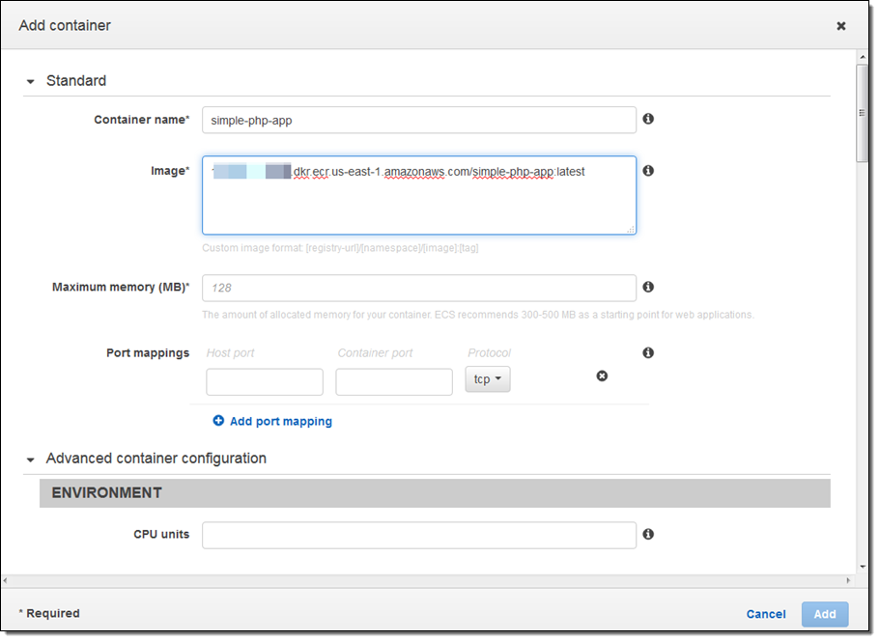Image resolution: width=879 pixels, height=641 pixels.
Task: Click the Container port input box
Action: (x=394, y=381)
